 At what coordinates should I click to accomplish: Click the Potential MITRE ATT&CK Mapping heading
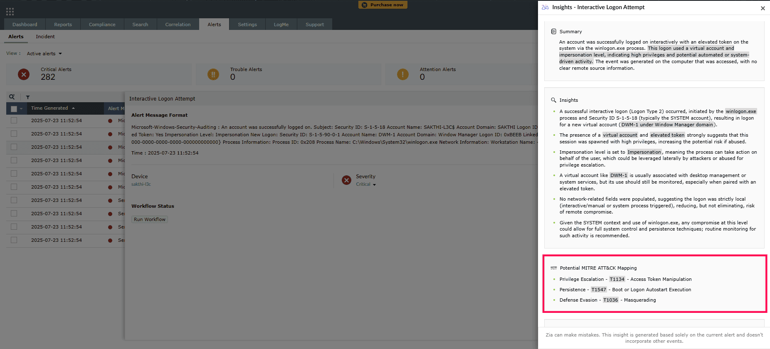(x=598, y=268)
